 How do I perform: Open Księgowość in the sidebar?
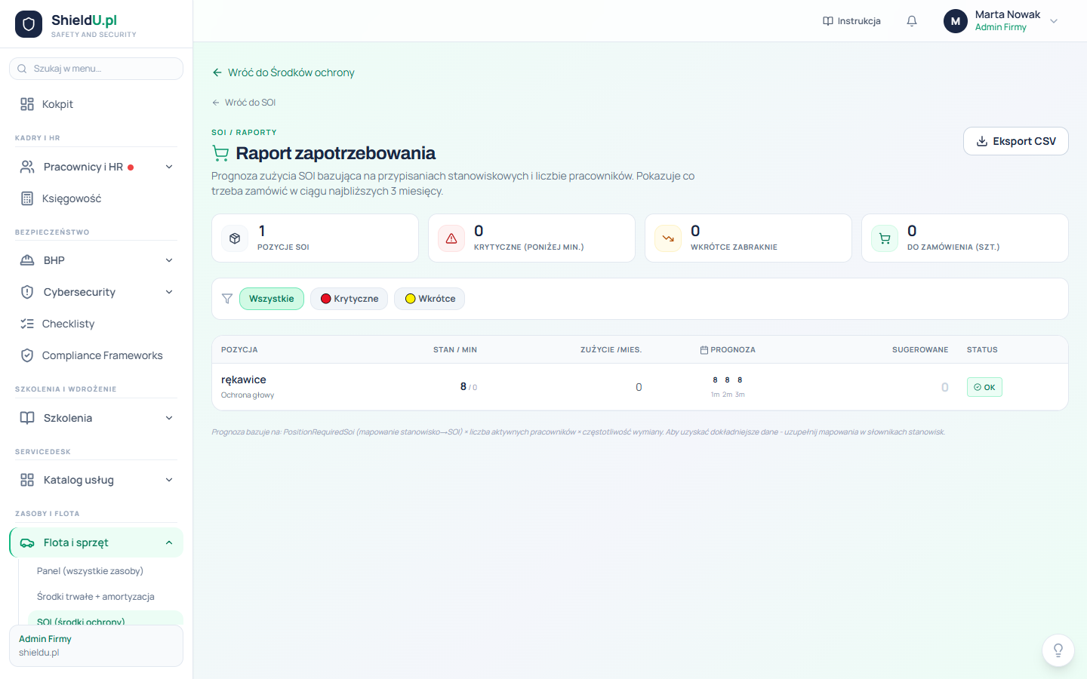(96, 198)
